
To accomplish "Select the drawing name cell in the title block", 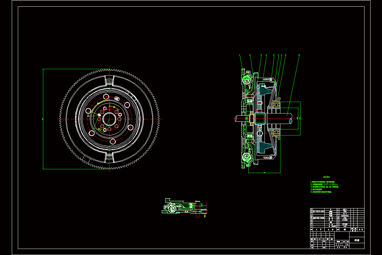I will (357, 240).
